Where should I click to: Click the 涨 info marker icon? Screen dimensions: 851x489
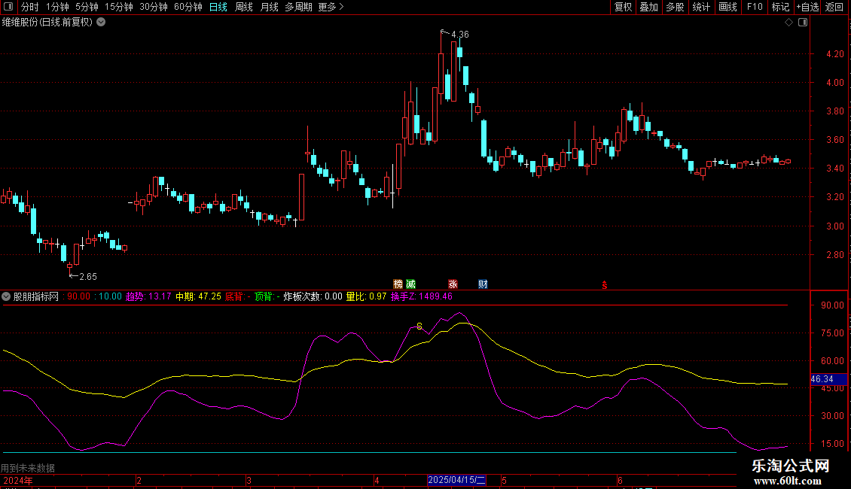[x=453, y=284]
